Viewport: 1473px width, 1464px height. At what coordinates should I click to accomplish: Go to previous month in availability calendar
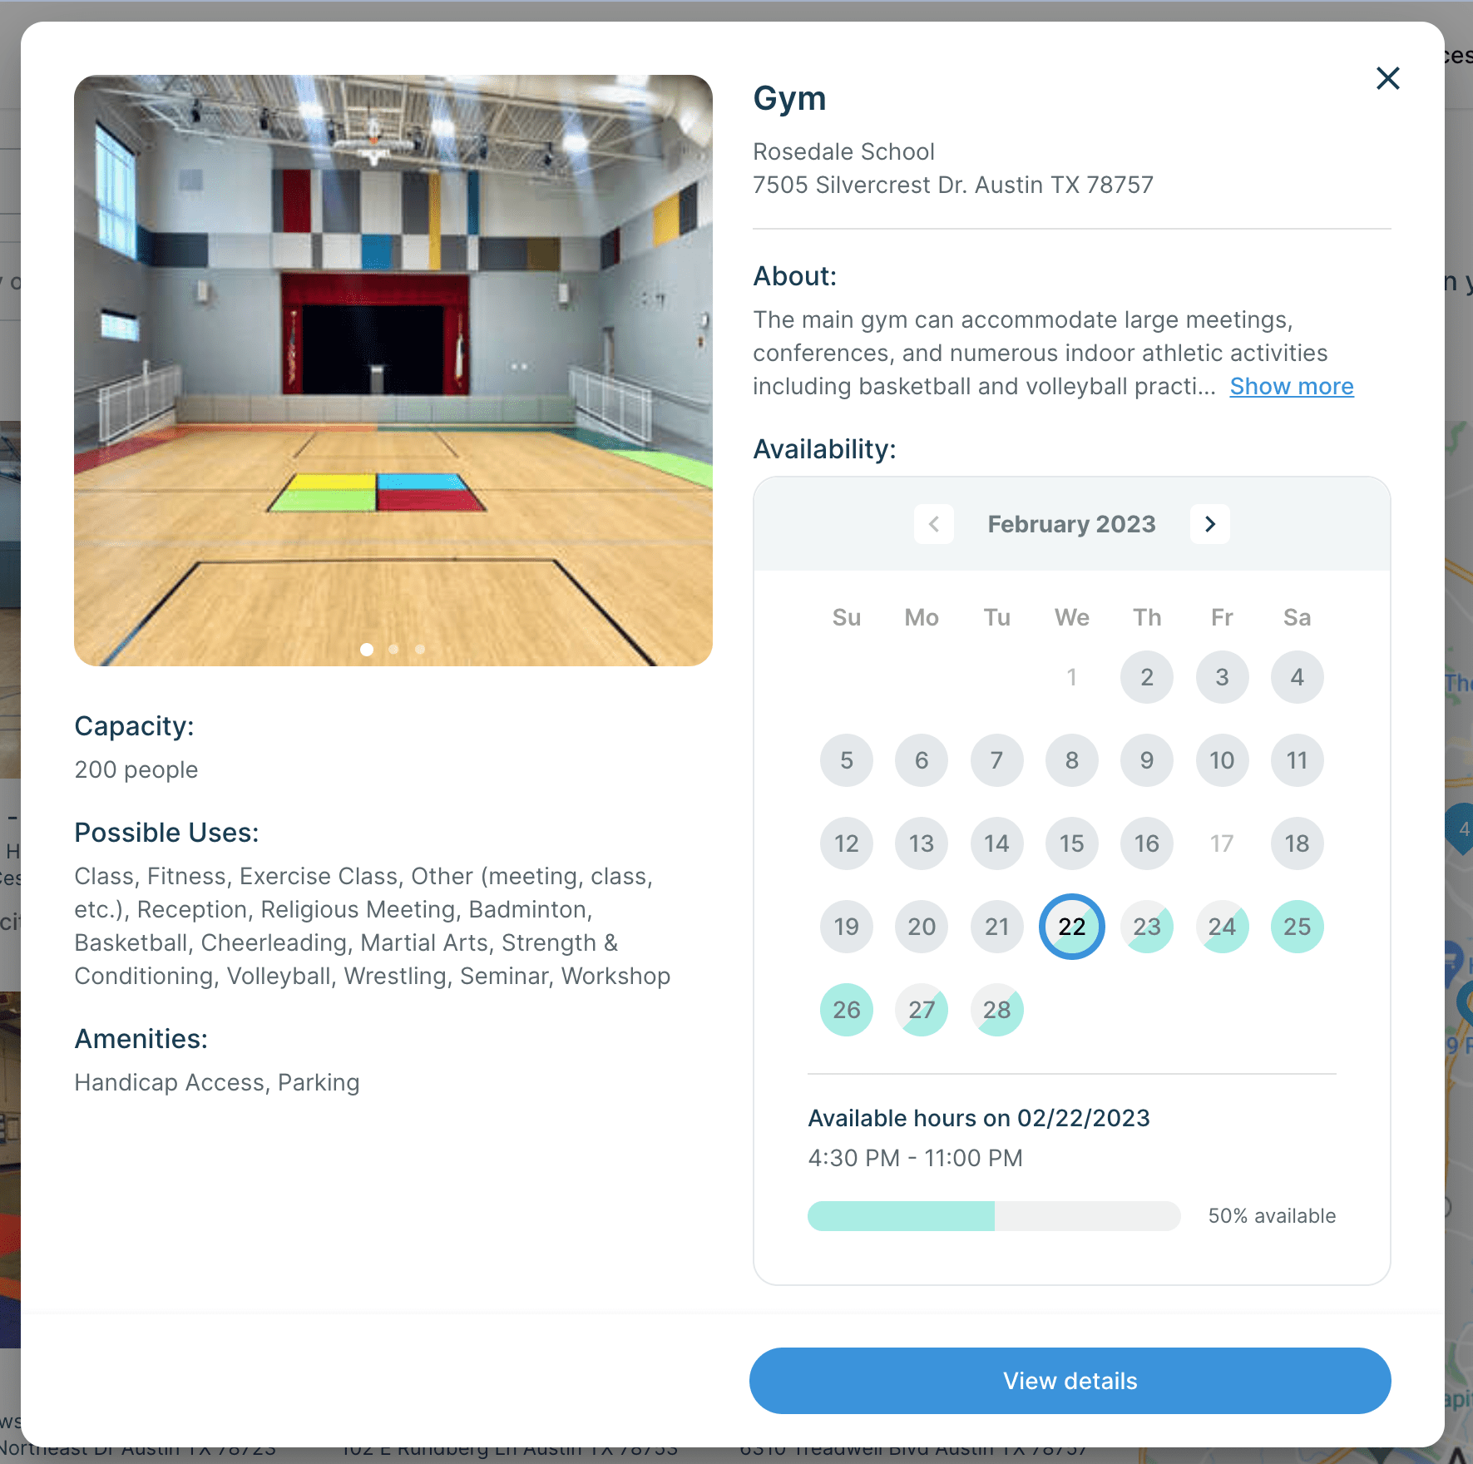click(x=934, y=524)
